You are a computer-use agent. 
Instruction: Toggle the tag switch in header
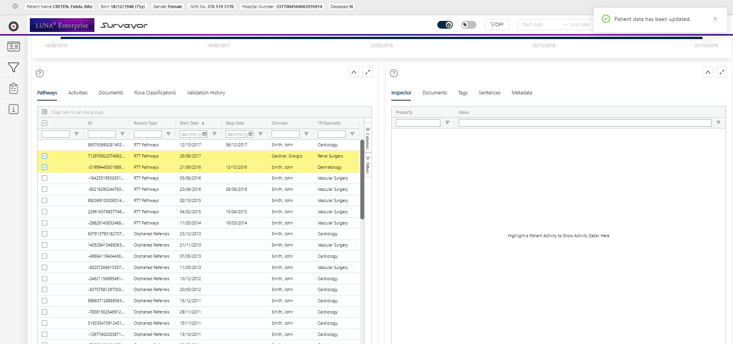(x=468, y=25)
